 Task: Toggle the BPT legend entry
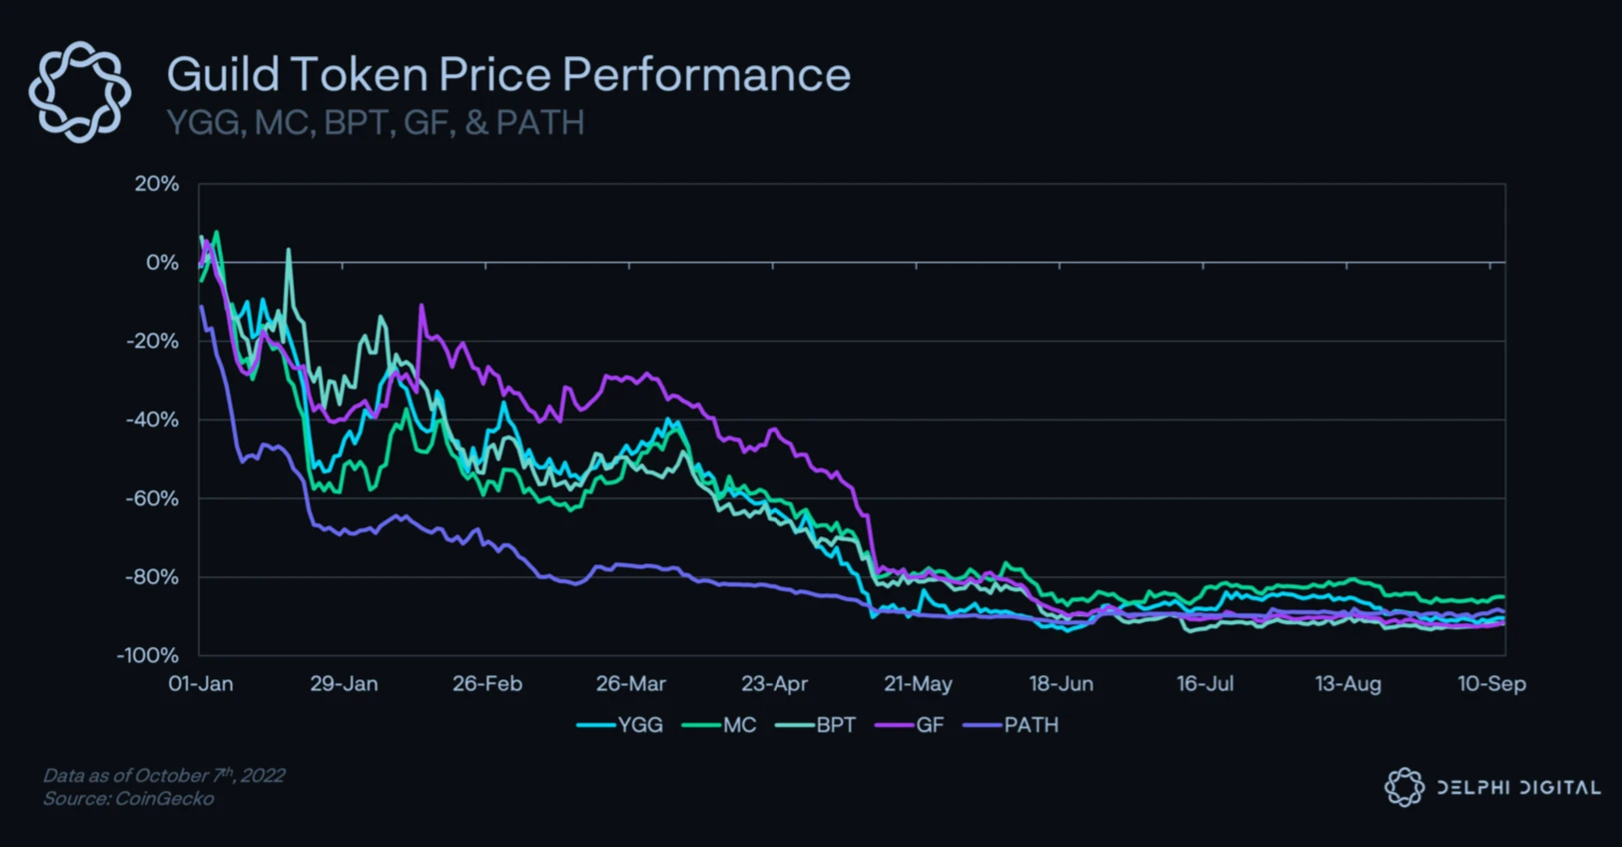(x=816, y=725)
